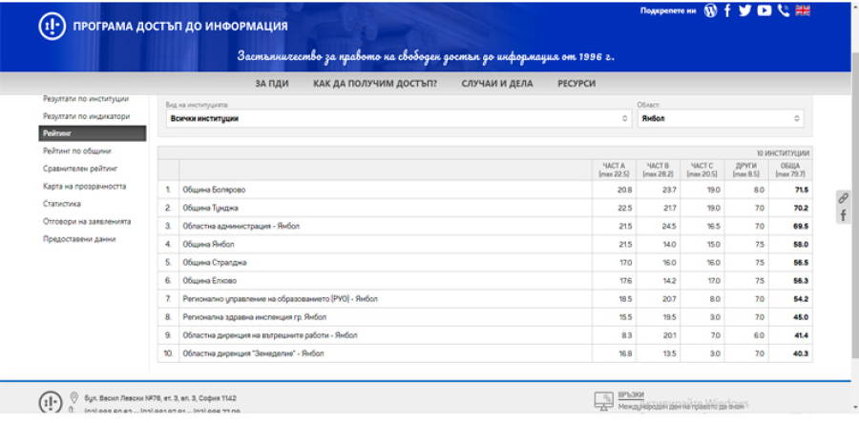Switch to English via UK flag
The width and height of the screenshot is (859, 423).
(803, 10)
